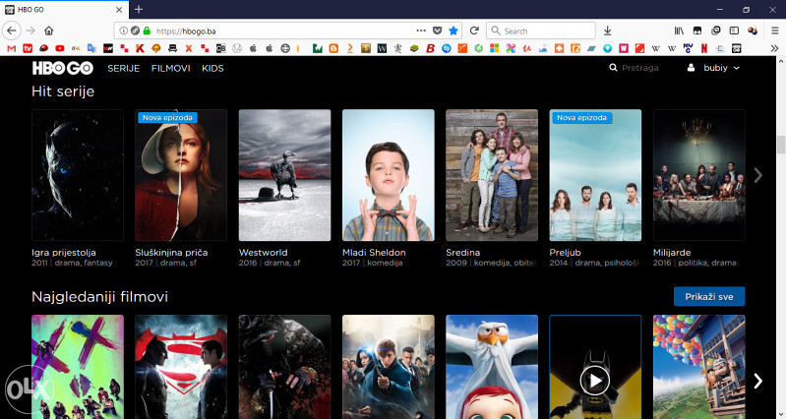The image size is (786, 419).
Task: Open Batman v Superman movie poster
Action: coord(181,367)
